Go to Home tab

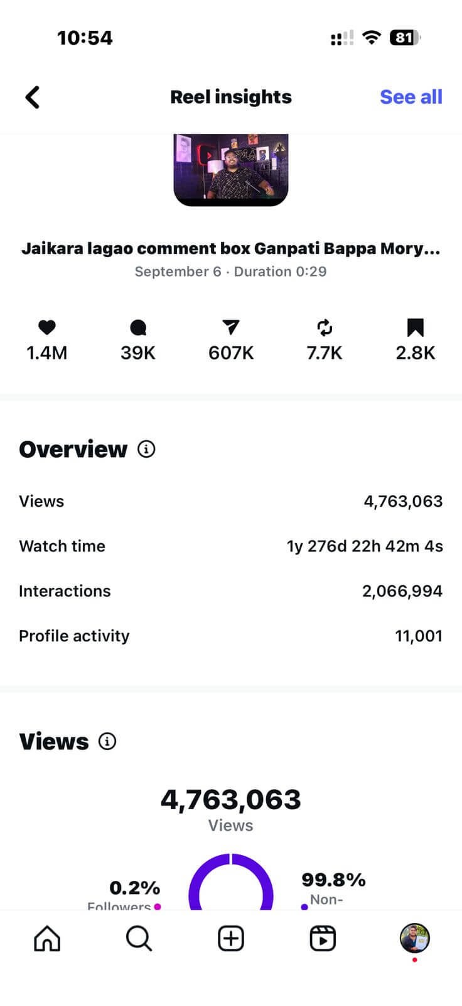pyautogui.click(x=47, y=939)
